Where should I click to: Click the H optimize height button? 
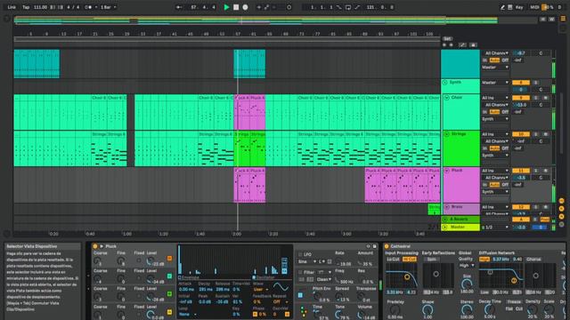pos(542,19)
